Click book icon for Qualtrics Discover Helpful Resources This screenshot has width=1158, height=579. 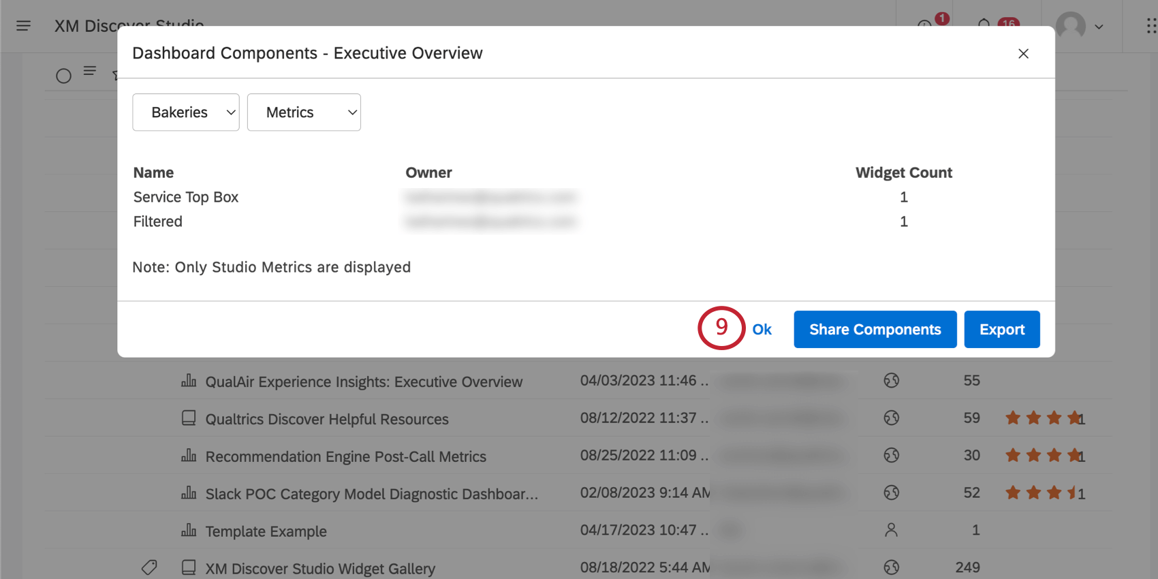click(189, 418)
